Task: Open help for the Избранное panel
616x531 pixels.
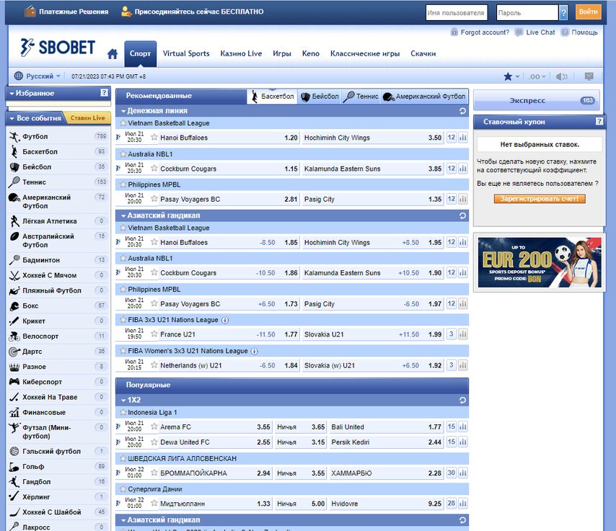Action: tap(104, 93)
